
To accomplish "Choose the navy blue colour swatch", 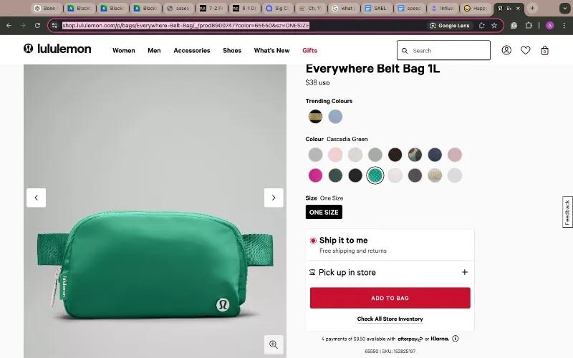I will coord(435,155).
